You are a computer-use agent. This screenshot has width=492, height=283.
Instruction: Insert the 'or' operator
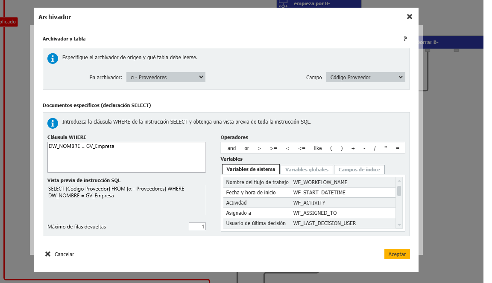[246, 148]
